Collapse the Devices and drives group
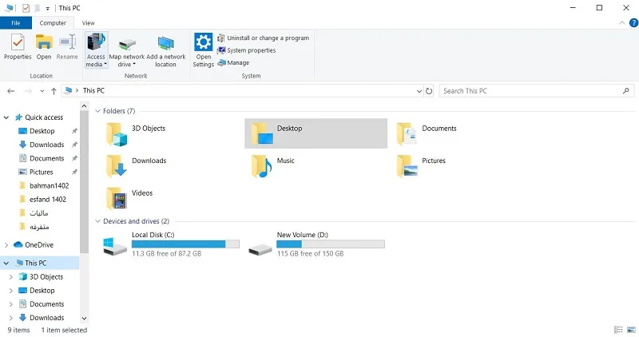The image size is (639, 337). click(97, 221)
